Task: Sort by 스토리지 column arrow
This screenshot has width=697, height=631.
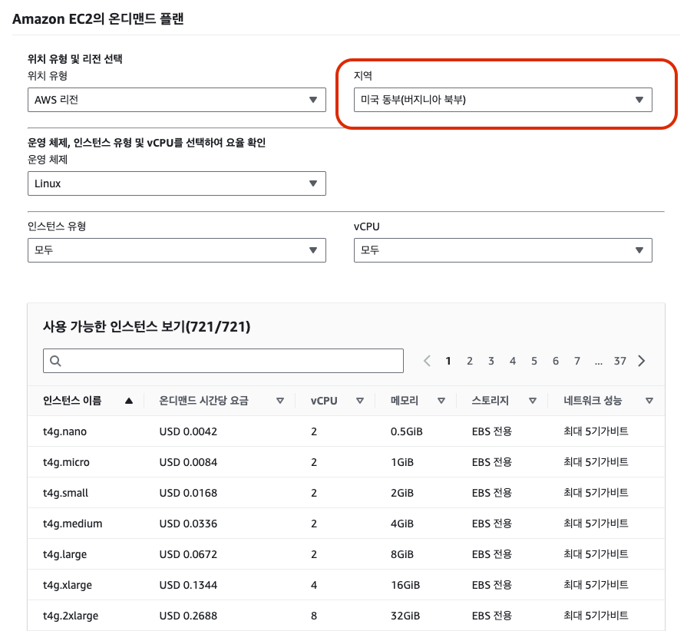Action: (533, 401)
